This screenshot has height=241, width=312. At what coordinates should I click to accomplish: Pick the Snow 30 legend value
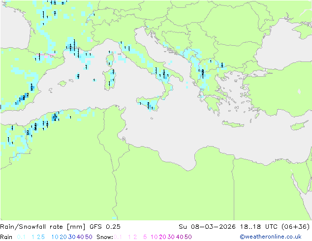171,237
